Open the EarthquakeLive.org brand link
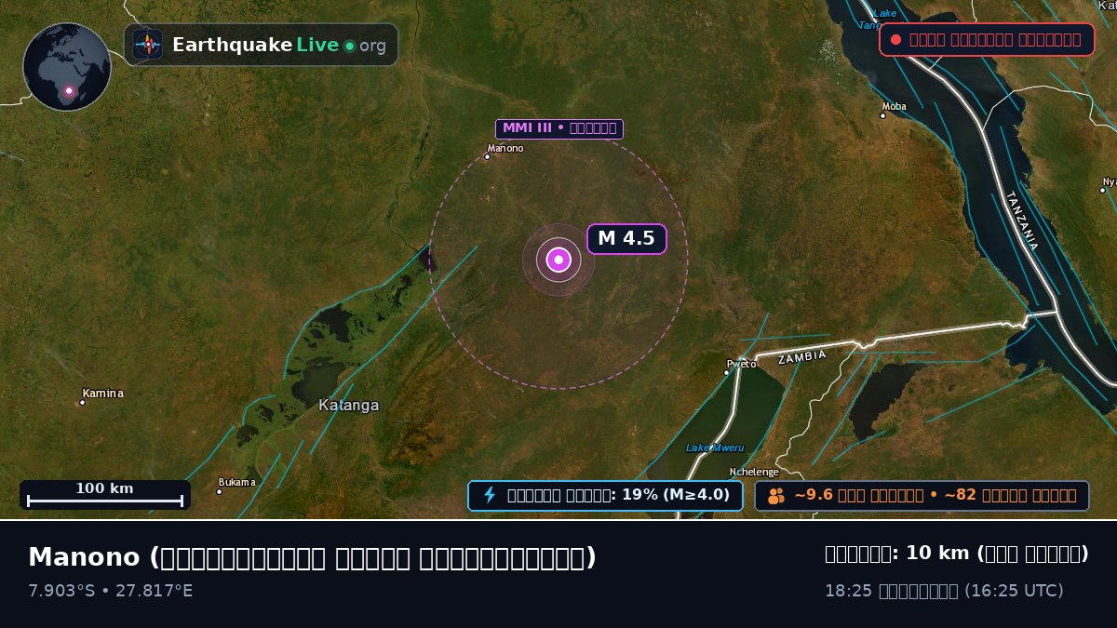The width and height of the screenshot is (1117, 628). (262, 45)
